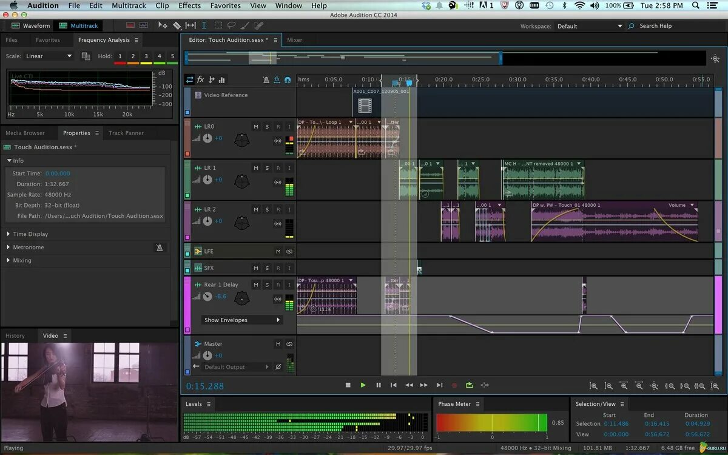The image size is (728, 455).
Task: Click the Video Reference clip thumbnail
Action: (x=365, y=106)
